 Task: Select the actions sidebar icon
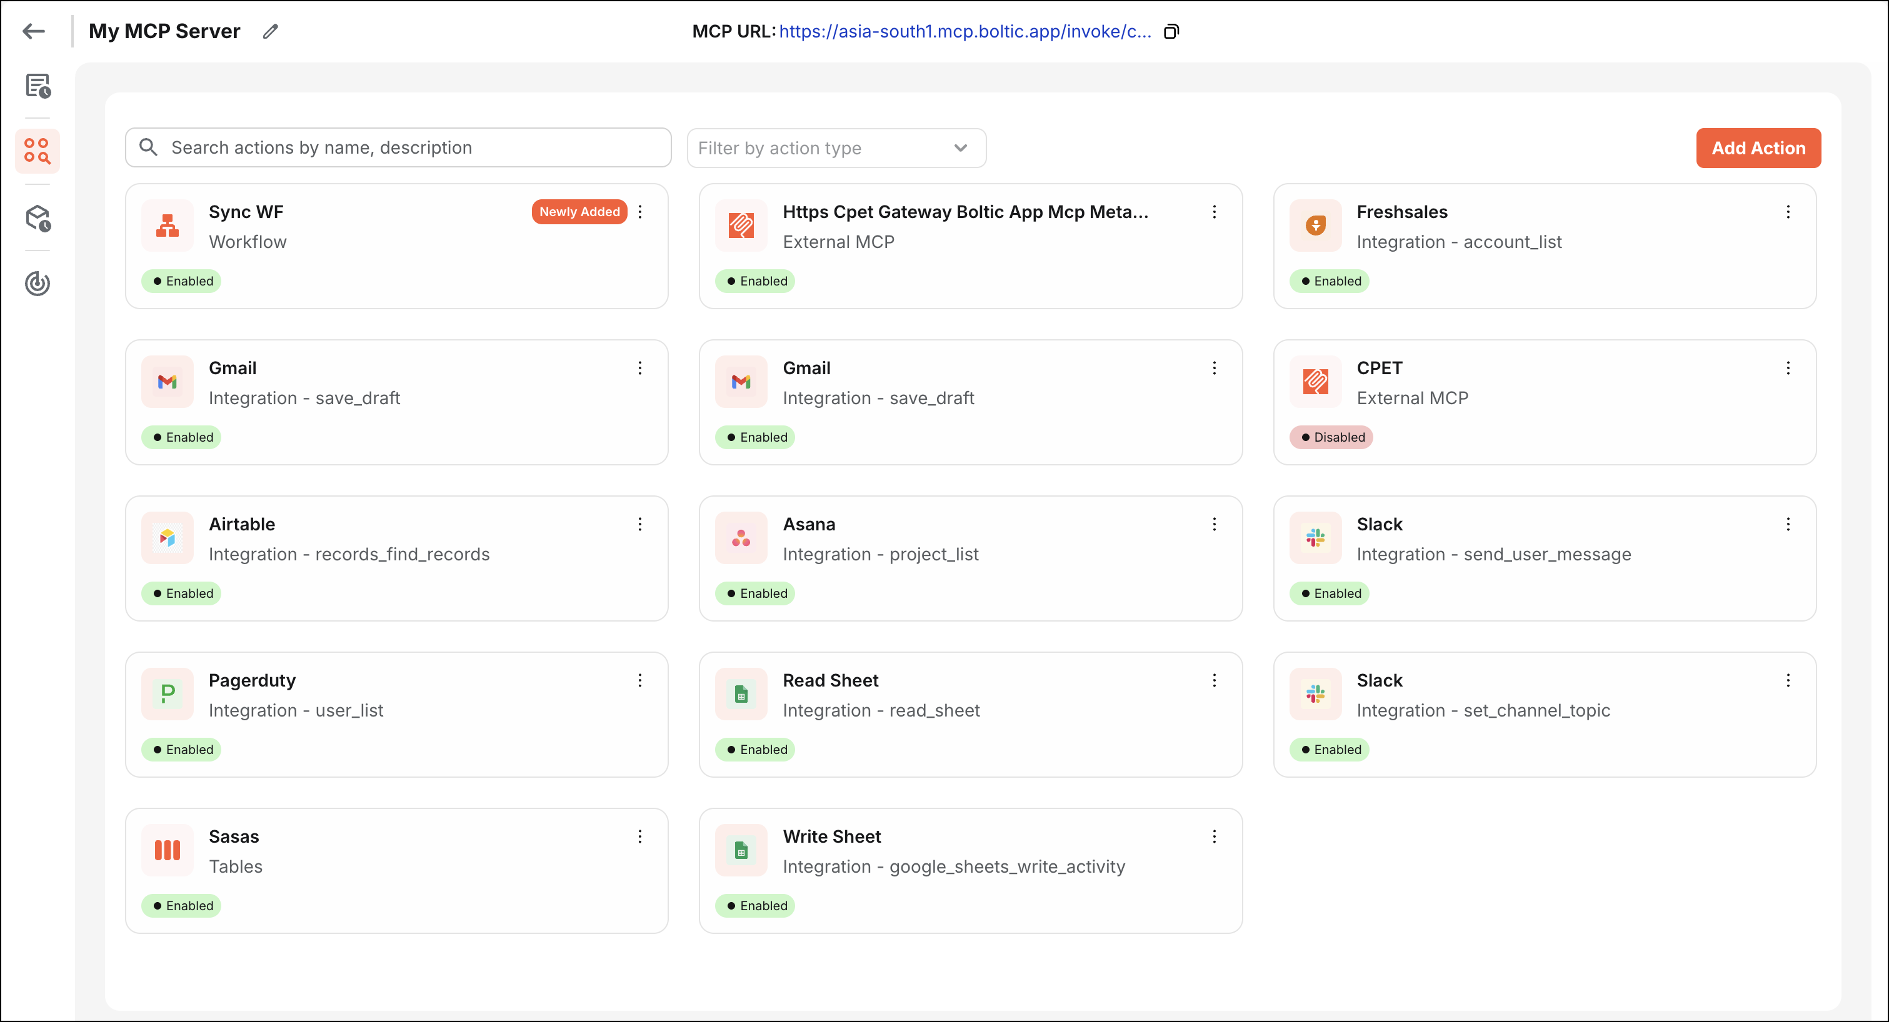(38, 151)
